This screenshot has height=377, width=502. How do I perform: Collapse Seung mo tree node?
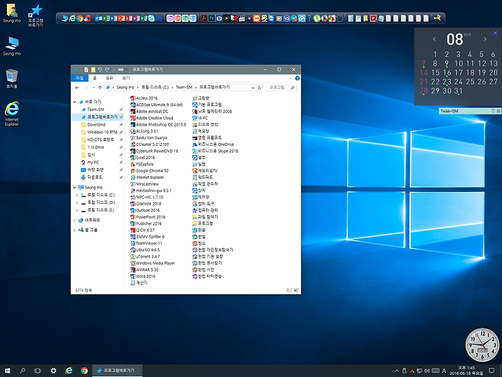[x=75, y=188]
